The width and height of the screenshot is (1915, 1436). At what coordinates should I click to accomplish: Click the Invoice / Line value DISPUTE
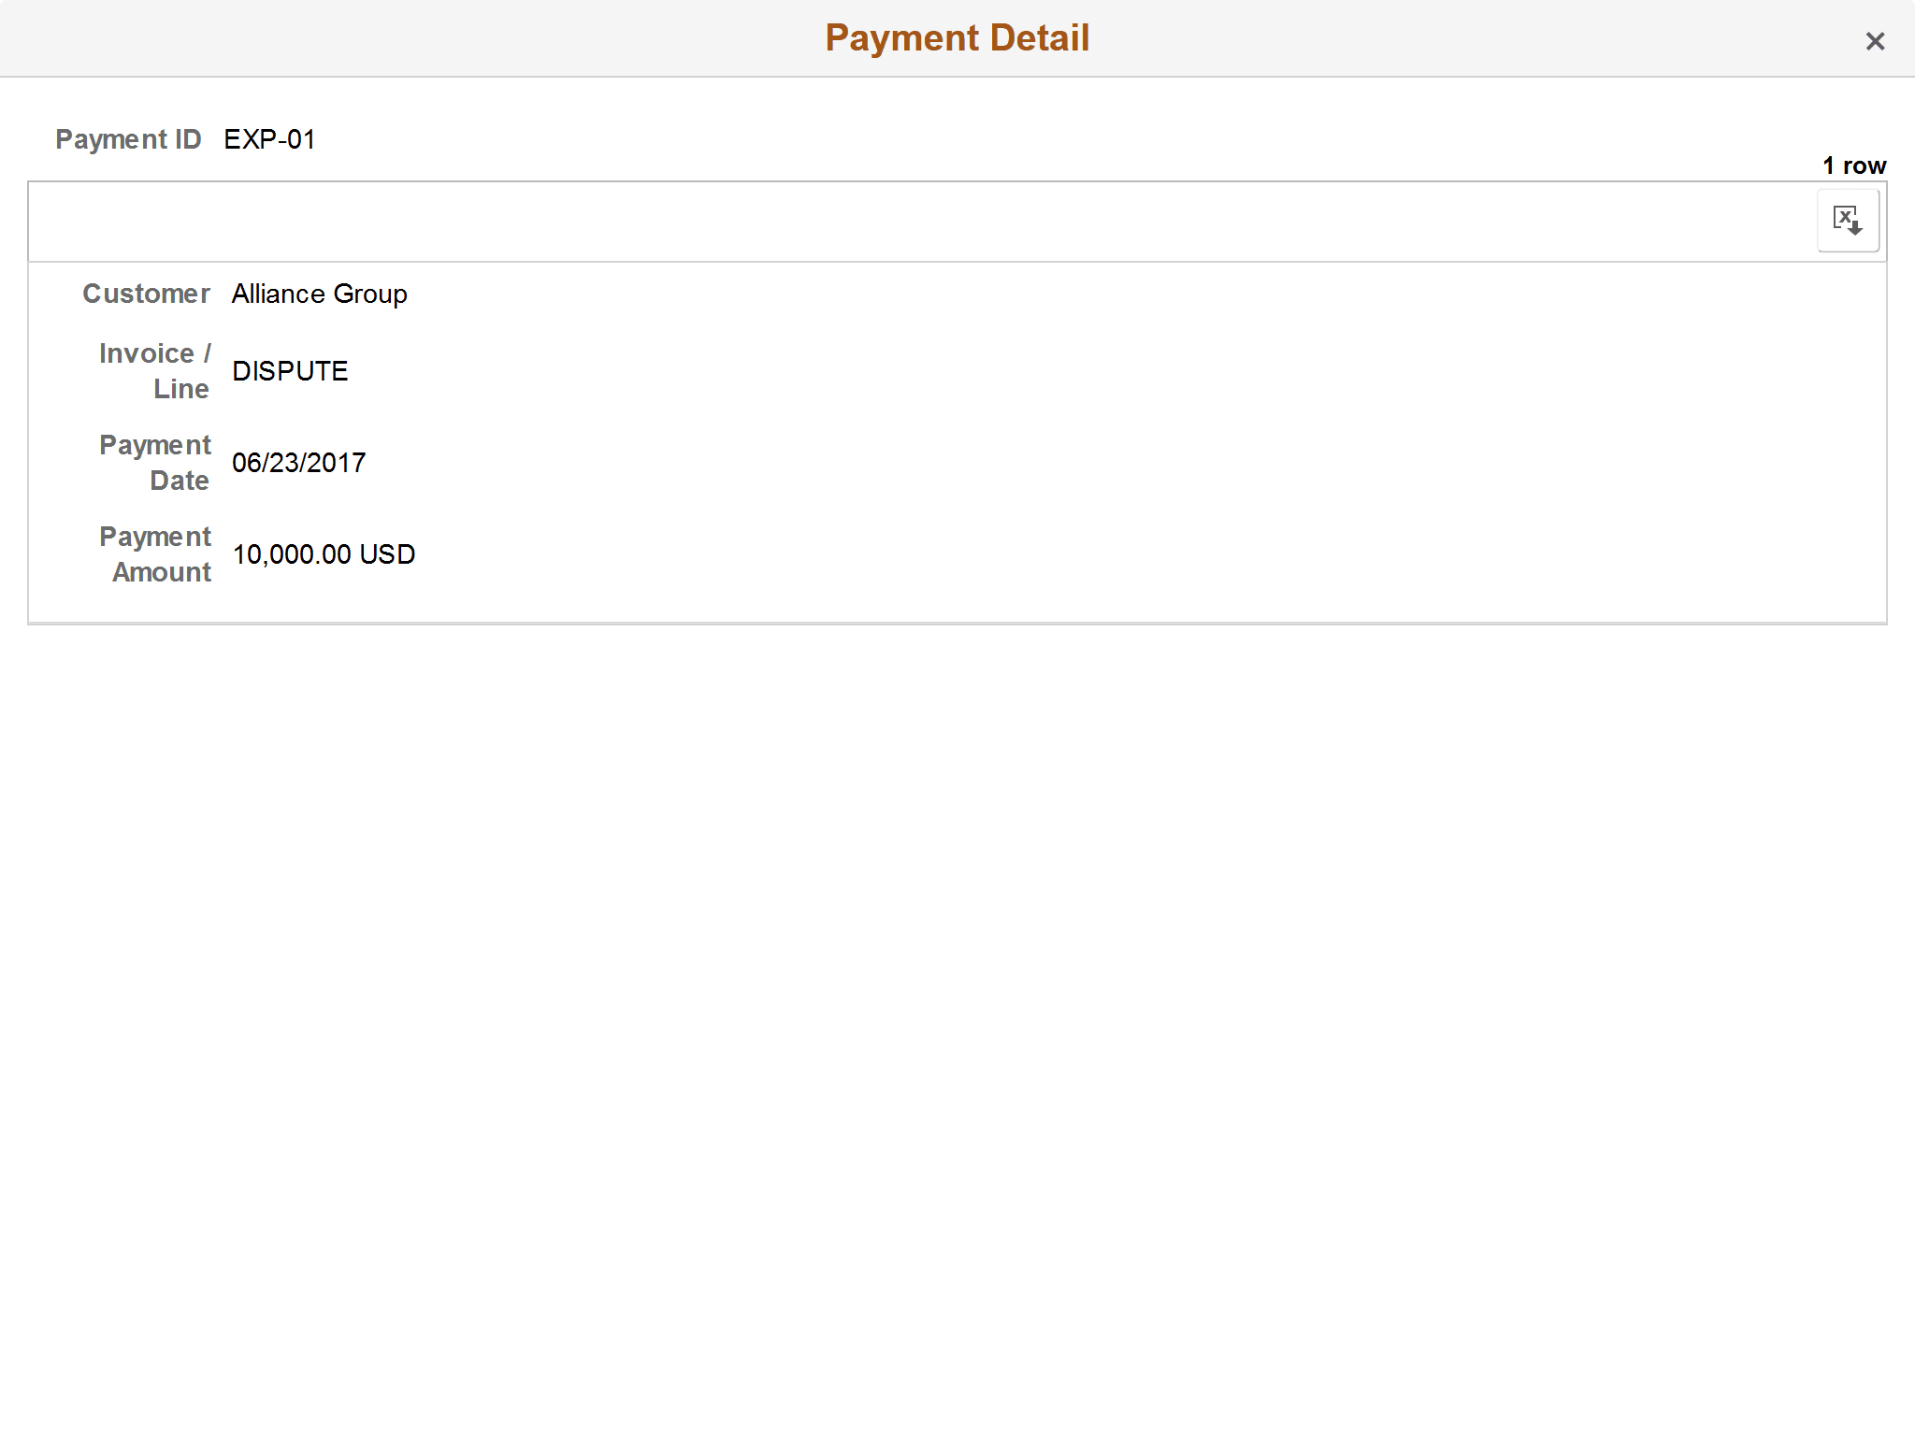click(290, 370)
